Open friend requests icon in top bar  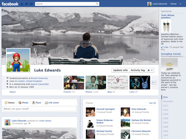point(22,4)
